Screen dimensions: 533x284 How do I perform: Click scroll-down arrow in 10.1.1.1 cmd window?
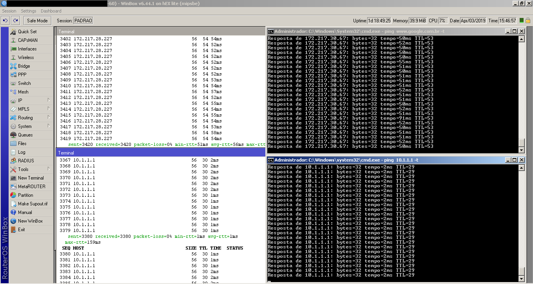click(x=521, y=279)
